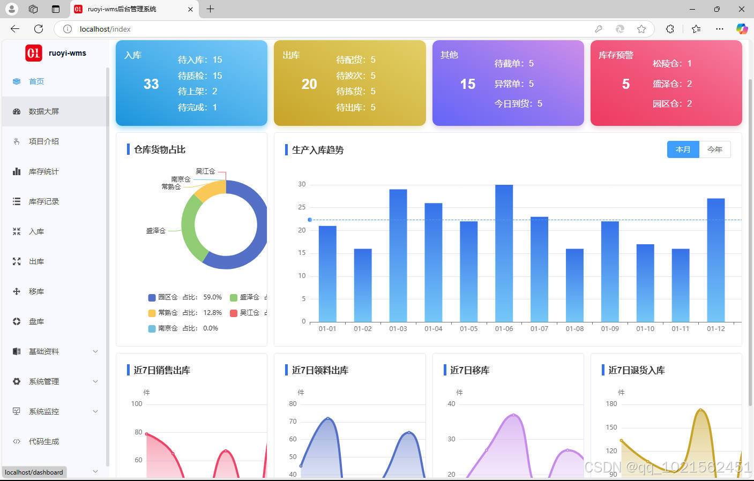The height and width of the screenshot is (481, 754).
Task: Click the 出库 menu item in sidebar
Action: pos(36,261)
